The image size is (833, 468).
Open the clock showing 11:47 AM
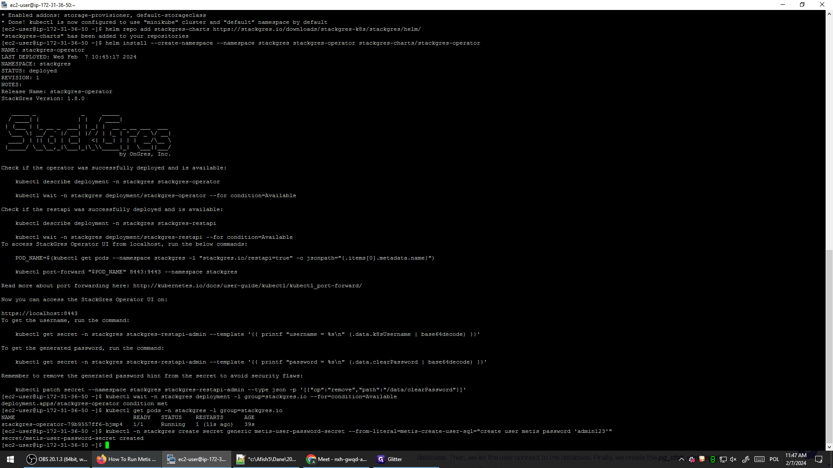point(796,459)
